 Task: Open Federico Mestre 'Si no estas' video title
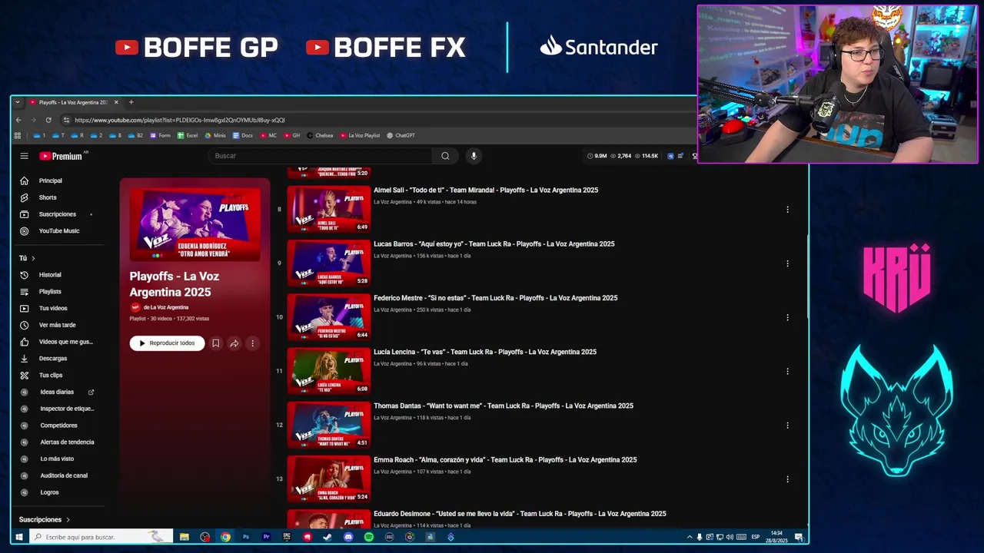[496, 298]
